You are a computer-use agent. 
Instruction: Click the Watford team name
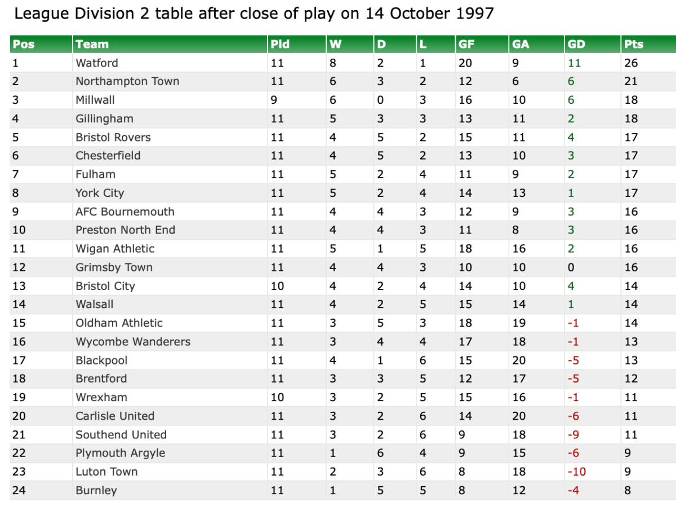[97, 63]
